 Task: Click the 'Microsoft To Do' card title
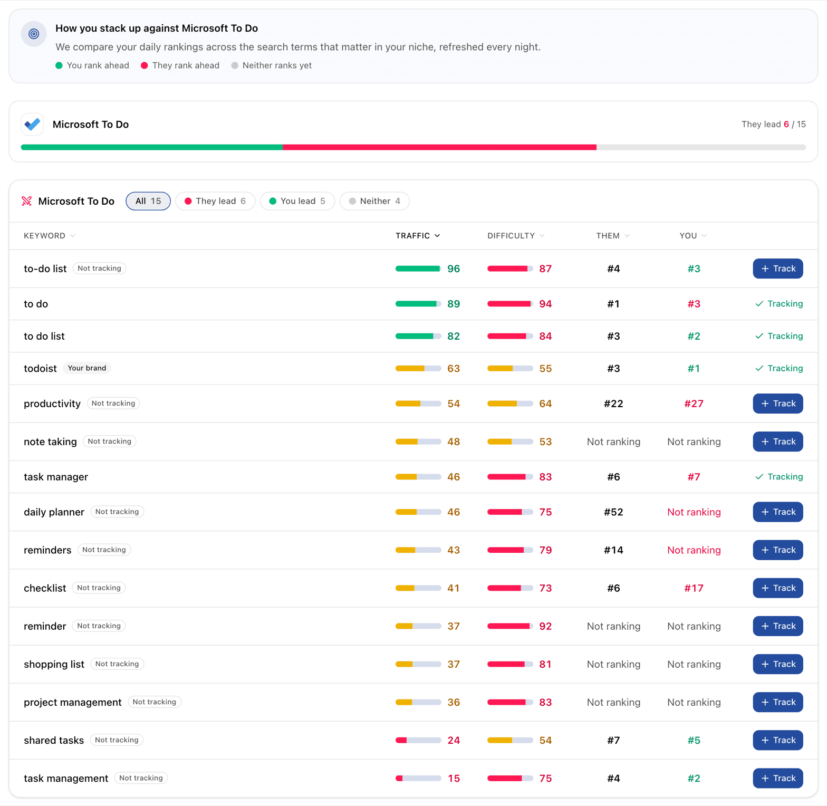pyautogui.click(x=91, y=124)
